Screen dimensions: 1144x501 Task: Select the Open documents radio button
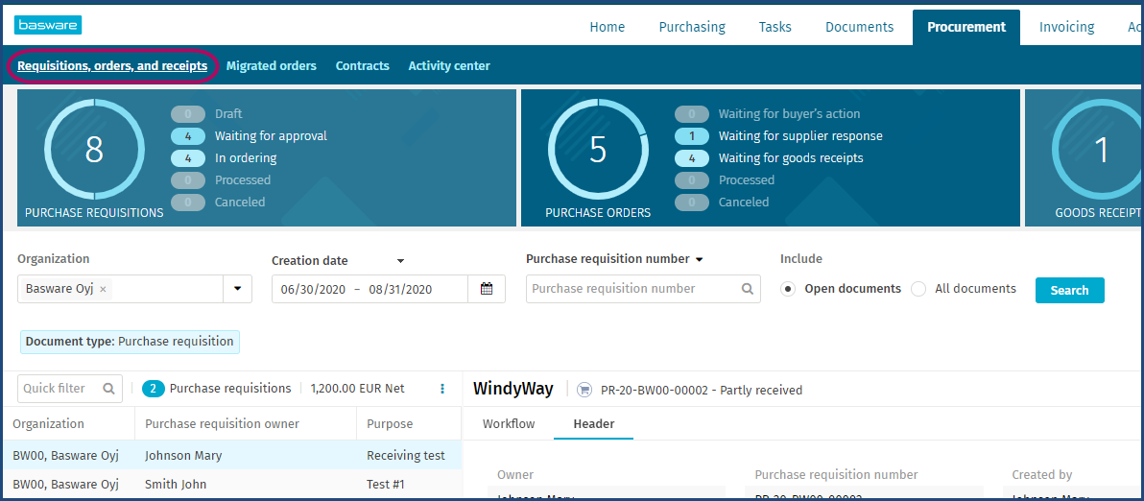[787, 289]
